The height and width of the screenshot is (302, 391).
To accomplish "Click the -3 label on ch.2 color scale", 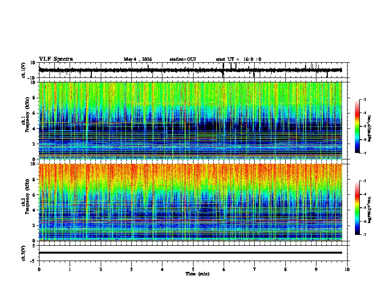I will 364,181.
